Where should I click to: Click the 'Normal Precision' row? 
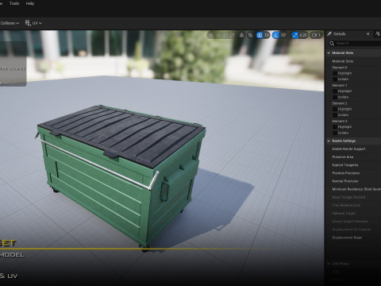click(353, 181)
